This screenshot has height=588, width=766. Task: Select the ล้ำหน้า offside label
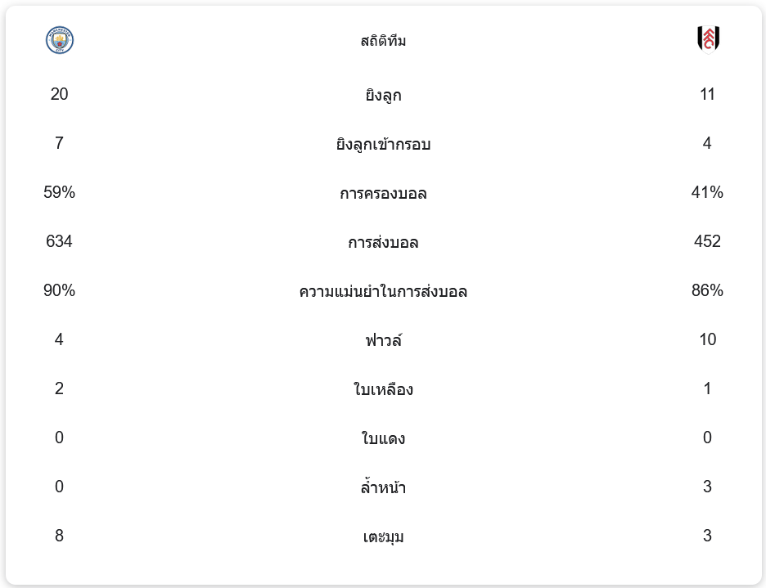[x=383, y=488]
